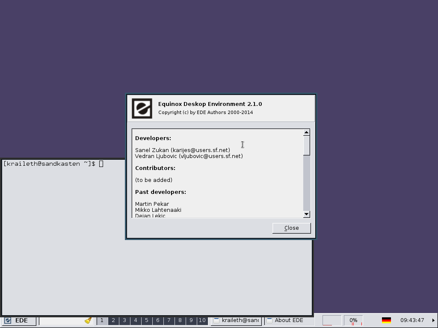Viewport: 438px width, 328px height.
Task: Click the CPU usage monitor graph
Action: point(331,320)
